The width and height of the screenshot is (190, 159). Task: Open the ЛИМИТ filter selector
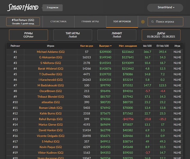coord(117,35)
